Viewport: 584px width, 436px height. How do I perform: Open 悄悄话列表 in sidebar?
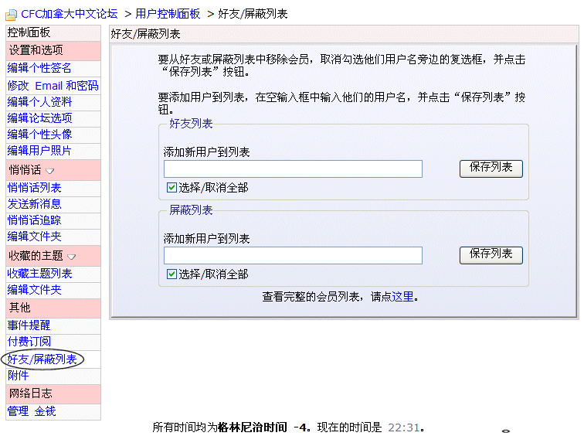point(34,187)
